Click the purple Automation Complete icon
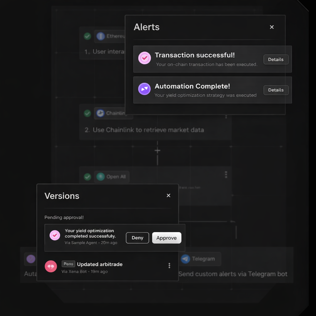The width and height of the screenshot is (316, 316). pos(144,89)
